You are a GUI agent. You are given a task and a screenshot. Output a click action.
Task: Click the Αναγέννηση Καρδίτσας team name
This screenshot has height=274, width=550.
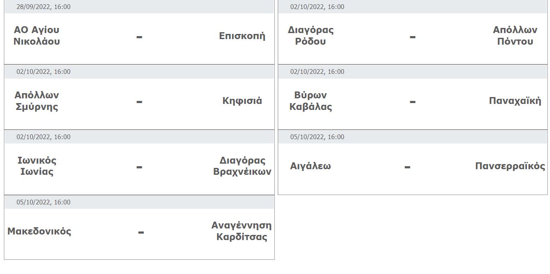(242, 231)
